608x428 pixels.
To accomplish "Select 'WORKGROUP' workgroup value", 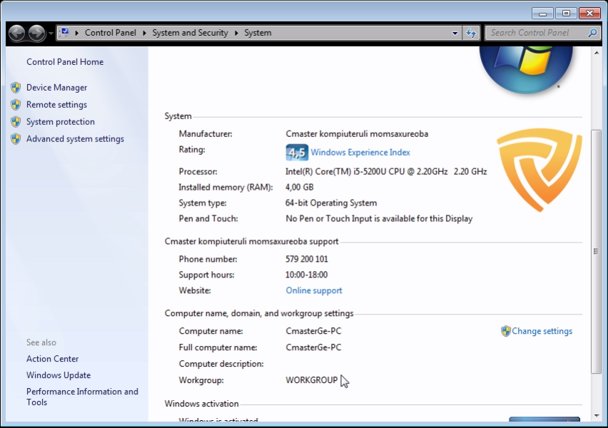I will [312, 380].
